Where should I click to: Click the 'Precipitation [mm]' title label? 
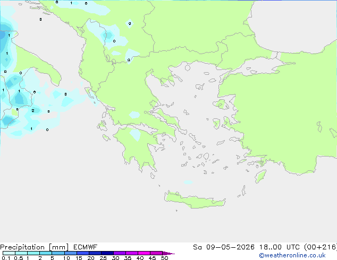tap(35, 247)
